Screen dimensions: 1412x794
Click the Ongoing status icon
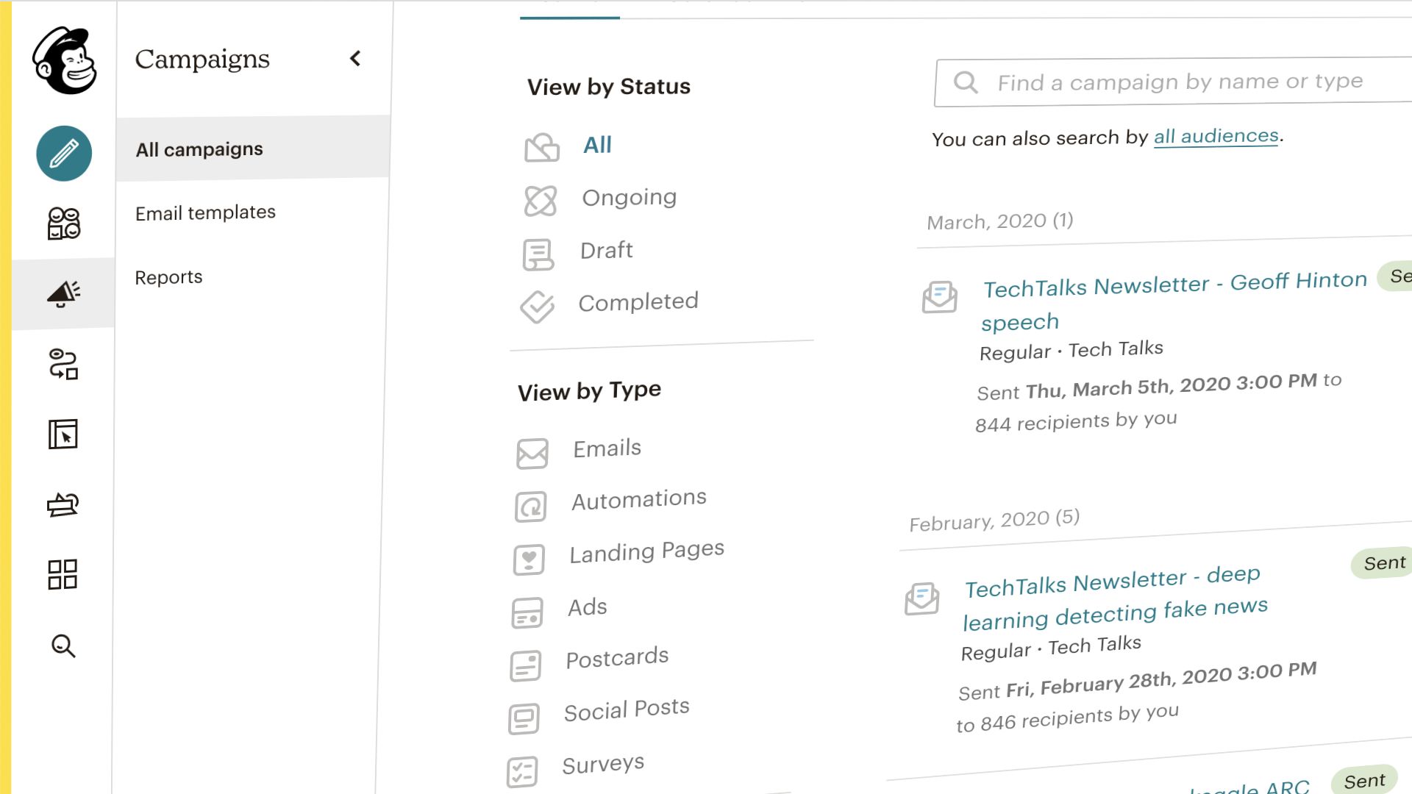[541, 201]
